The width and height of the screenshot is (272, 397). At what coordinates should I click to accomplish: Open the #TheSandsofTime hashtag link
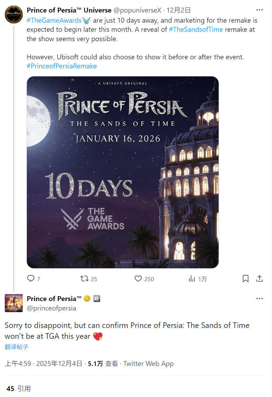pos(196,29)
